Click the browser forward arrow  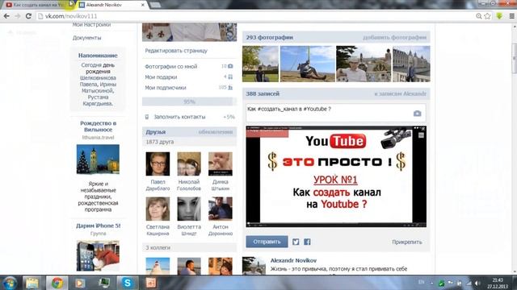click(18, 16)
